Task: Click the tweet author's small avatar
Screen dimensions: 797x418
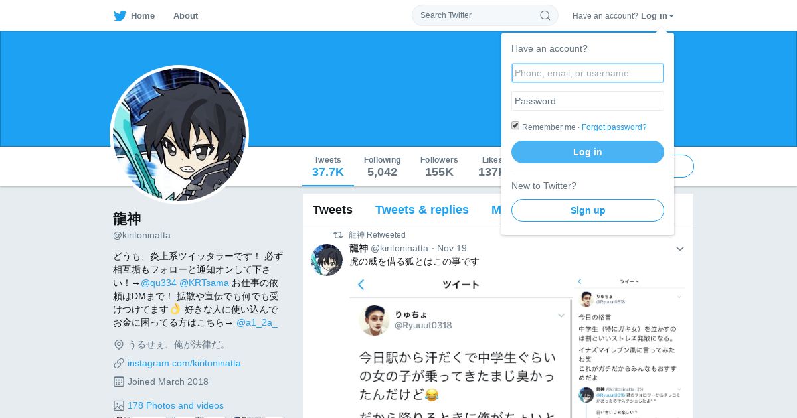Action: point(327,260)
